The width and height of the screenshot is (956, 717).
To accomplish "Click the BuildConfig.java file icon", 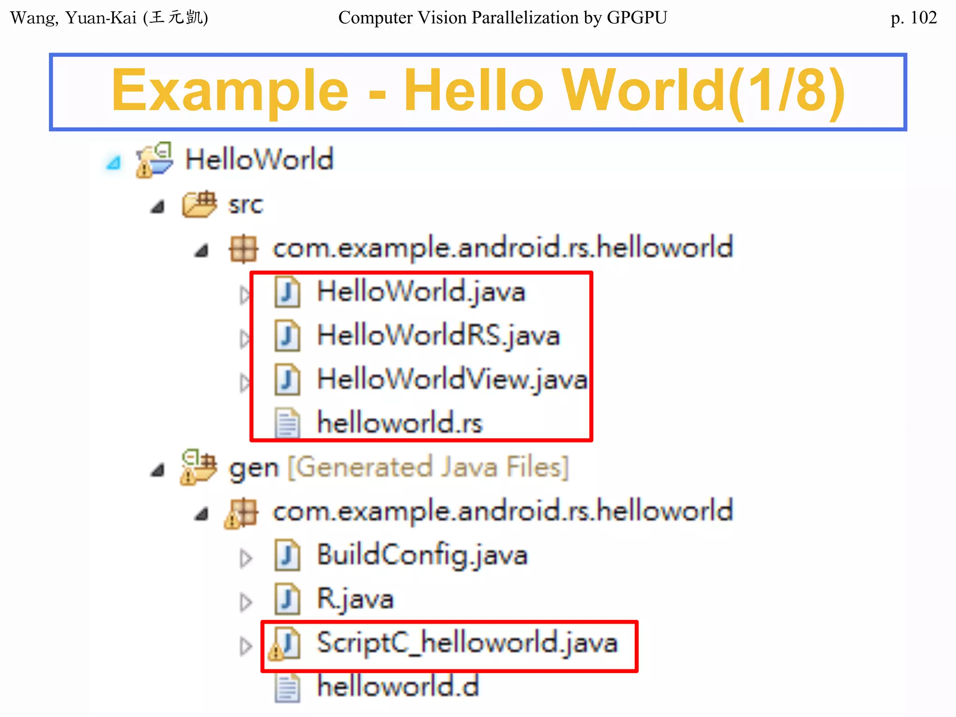I will click(288, 555).
